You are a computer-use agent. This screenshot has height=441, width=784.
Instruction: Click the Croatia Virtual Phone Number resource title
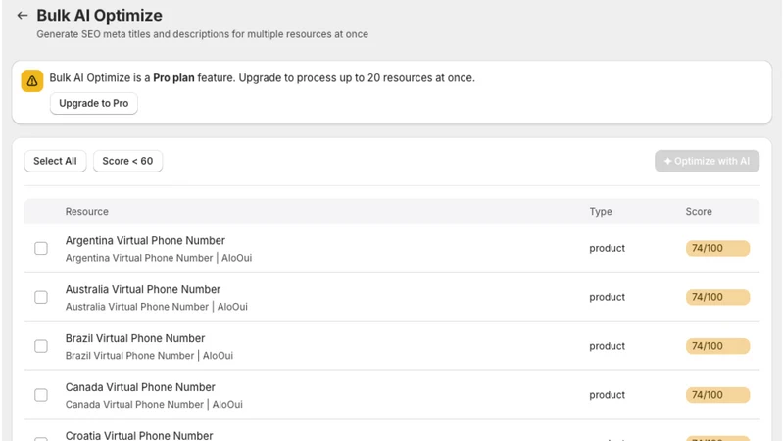[139, 435]
